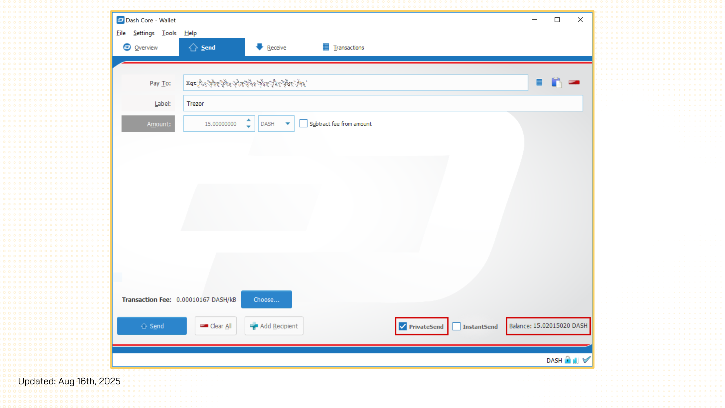Switch to the Transactions tab
The width and height of the screenshot is (725, 408).
tap(343, 47)
